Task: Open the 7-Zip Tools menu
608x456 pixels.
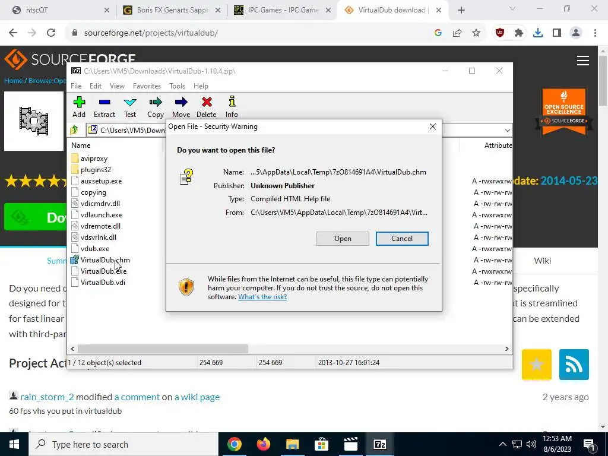Action: click(177, 86)
